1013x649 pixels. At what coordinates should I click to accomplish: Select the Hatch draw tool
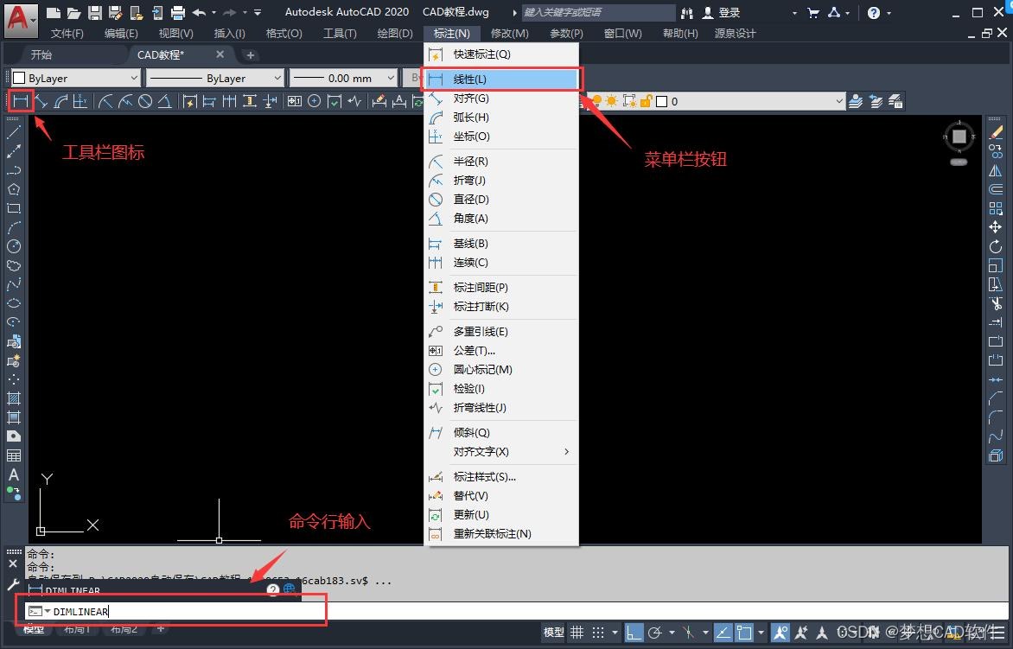(x=14, y=398)
